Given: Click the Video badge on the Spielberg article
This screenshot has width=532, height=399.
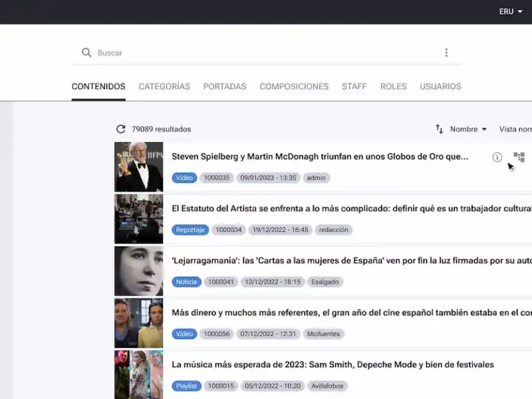Looking at the screenshot, I should tap(184, 178).
